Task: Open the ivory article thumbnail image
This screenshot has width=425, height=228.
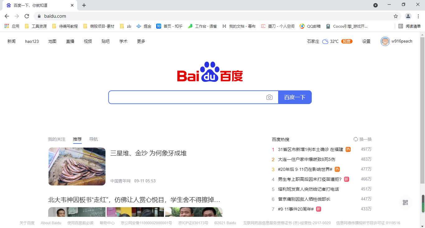Action: (x=77, y=166)
